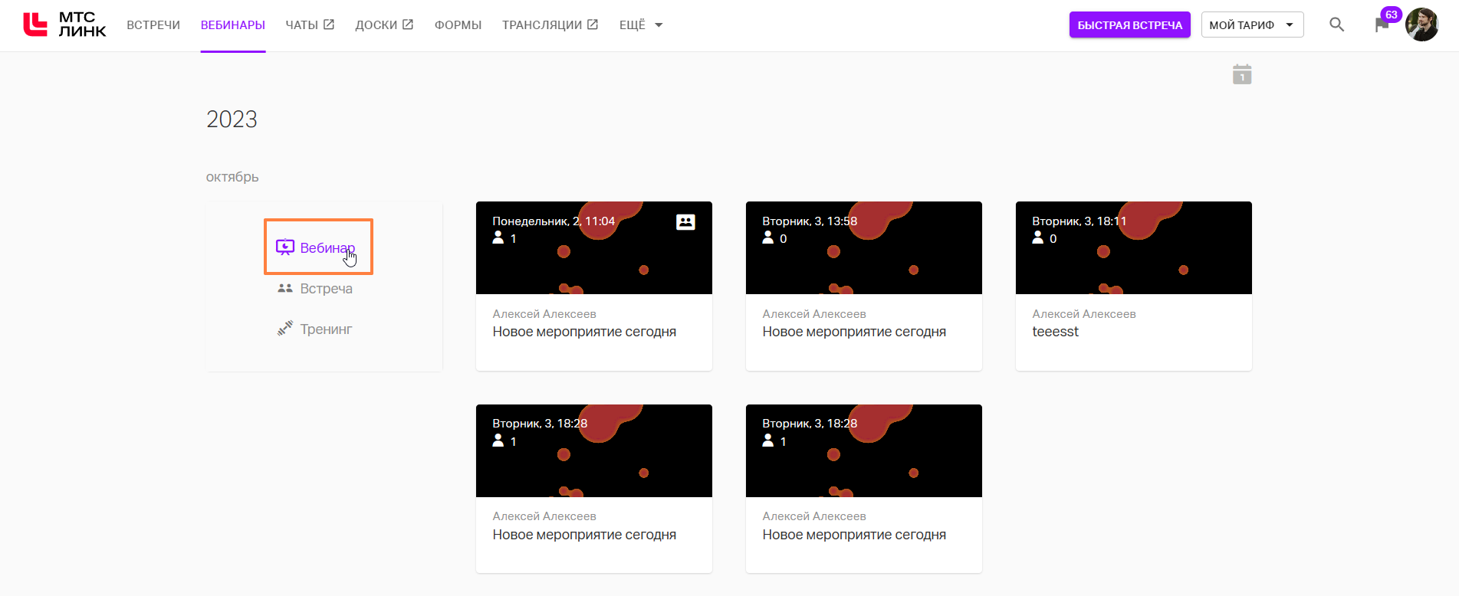
Task: Click the contact card icon on Monday event
Action: [685, 222]
